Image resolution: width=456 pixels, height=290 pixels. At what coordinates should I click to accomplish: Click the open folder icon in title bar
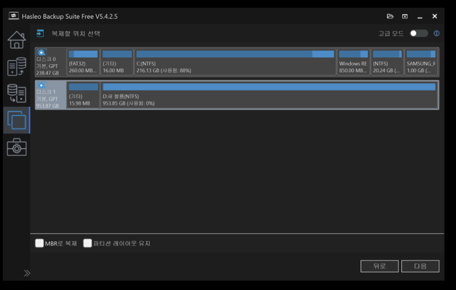[390, 16]
